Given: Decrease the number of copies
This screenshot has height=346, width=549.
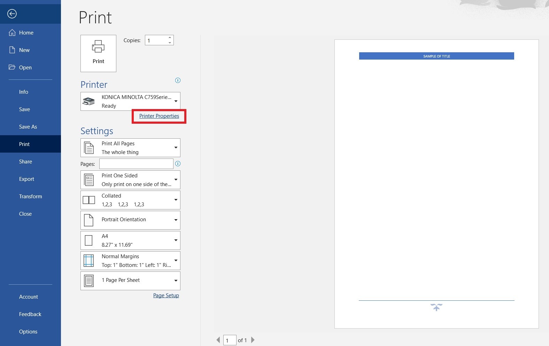Looking at the screenshot, I should pyautogui.click(x=170, y=43).
